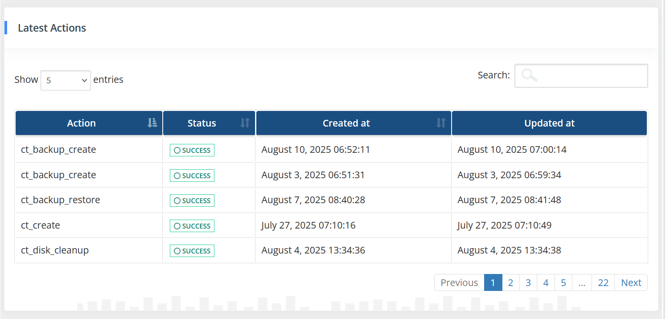The width and height of the screenshot is (666, 319).
Task: Go to the Previous page
Action: (459, 282)
